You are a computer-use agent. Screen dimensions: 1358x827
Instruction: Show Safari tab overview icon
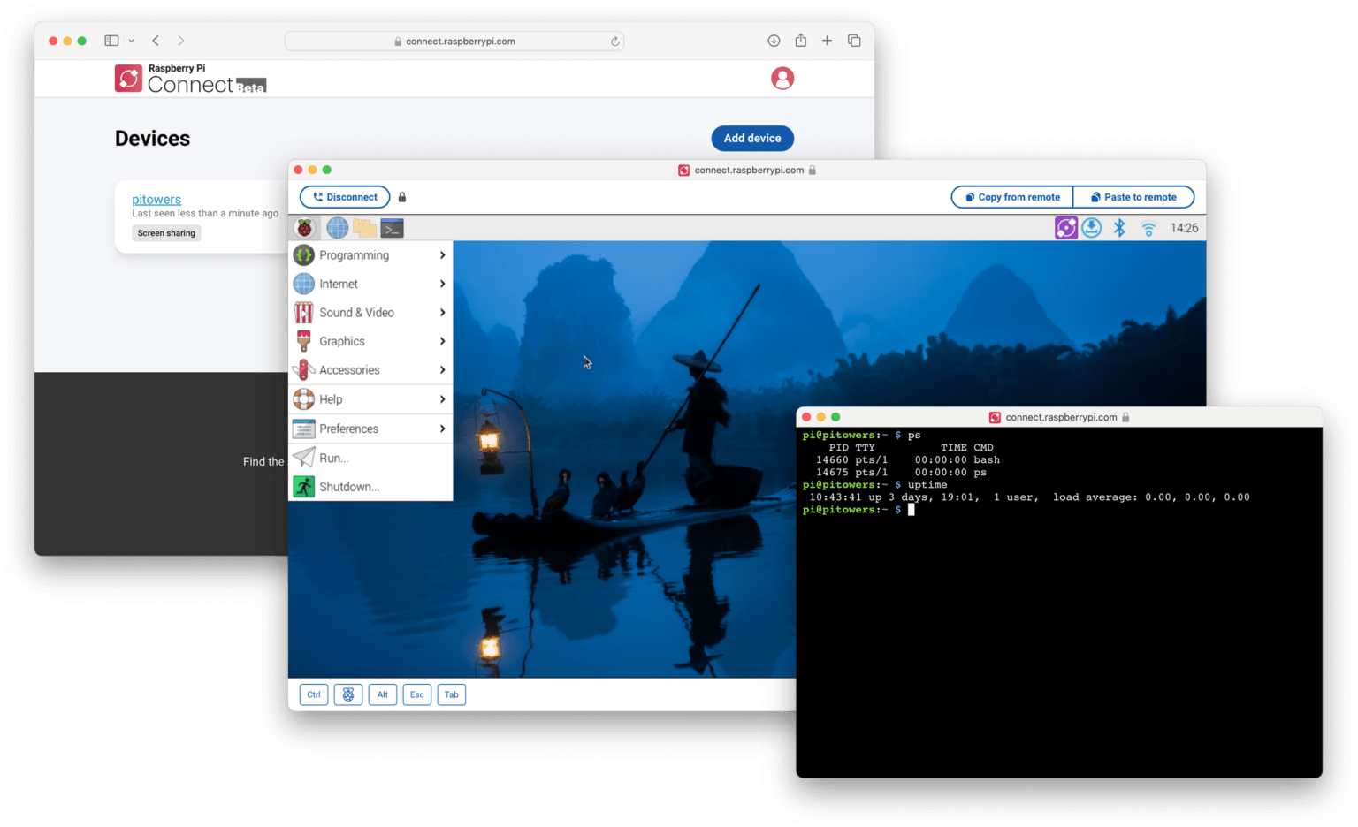click(854, 41)
